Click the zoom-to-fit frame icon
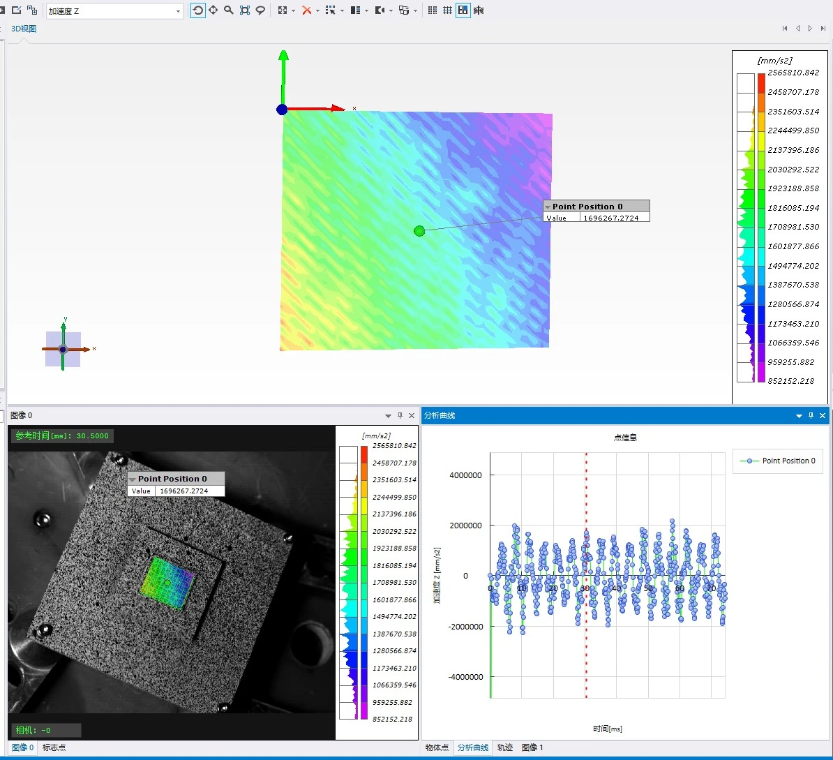This screenshot has width=833, height=760. pos(244,10)
